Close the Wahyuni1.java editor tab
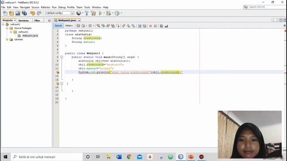The image size is (287, 161). [79, 21]
